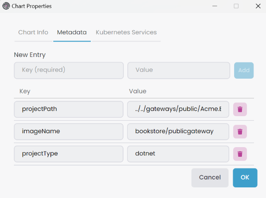The image size is (266, 198).
Task: Focus the Key (required) input field
Action: coord(69,70)
